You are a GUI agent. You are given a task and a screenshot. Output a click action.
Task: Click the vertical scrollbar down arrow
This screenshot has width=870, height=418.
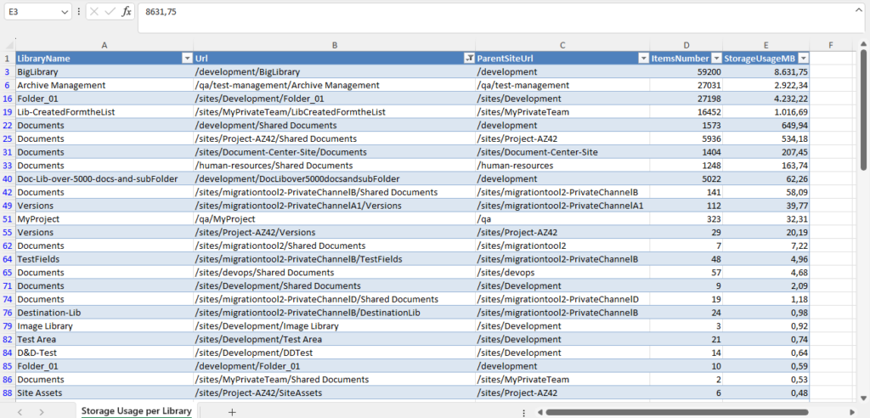pos(863,398)
